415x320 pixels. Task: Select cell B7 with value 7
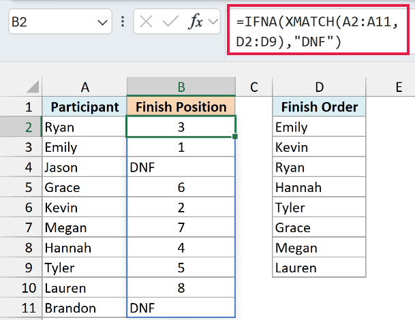pyautogui.click(x=181, y=227)
